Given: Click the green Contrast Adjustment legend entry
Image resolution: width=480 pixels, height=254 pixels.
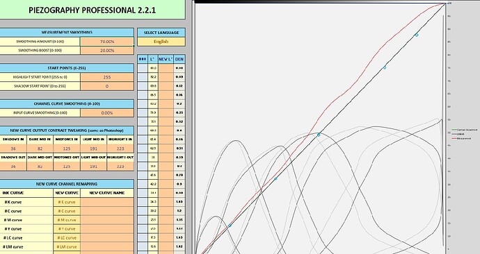Looking at the screenshot, I should pyautogui.click(x=465, y=130).
